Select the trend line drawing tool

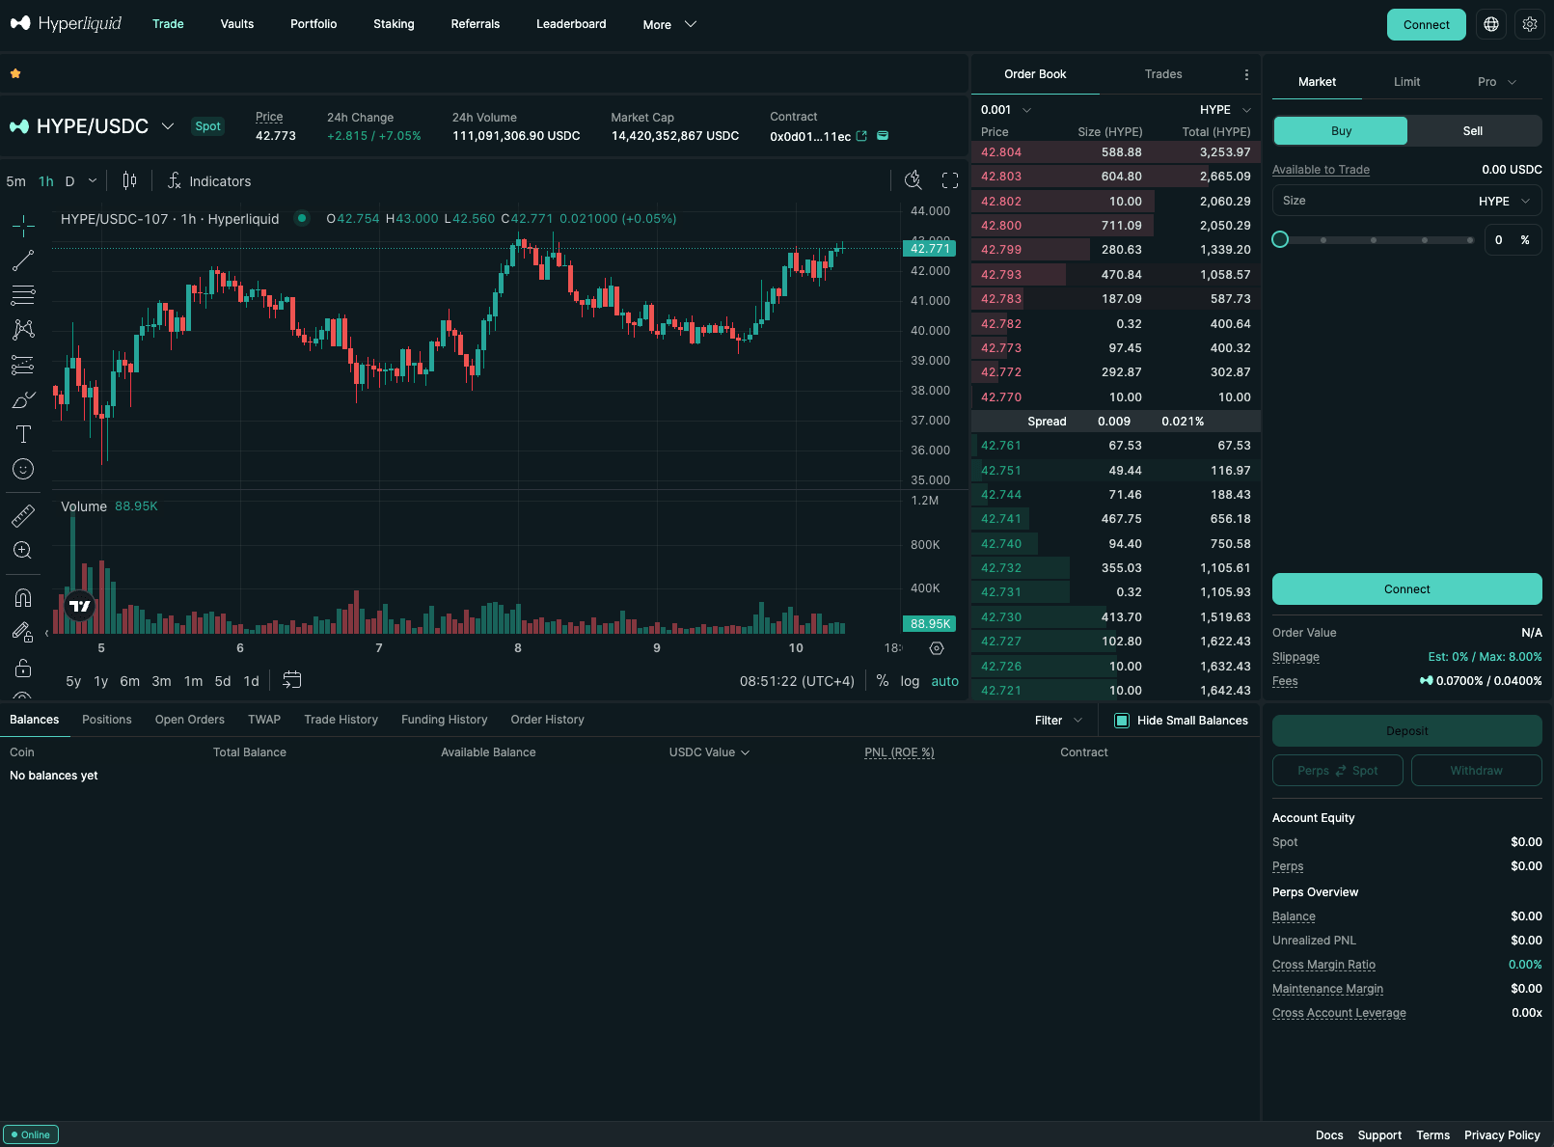[x=23, y=260]
